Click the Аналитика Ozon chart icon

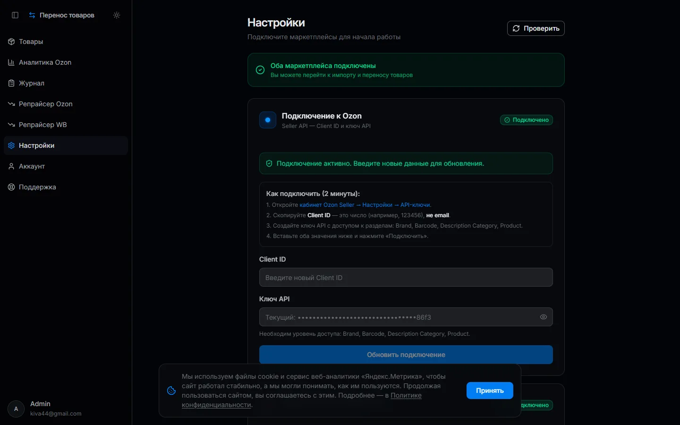[x=11, y=62]
